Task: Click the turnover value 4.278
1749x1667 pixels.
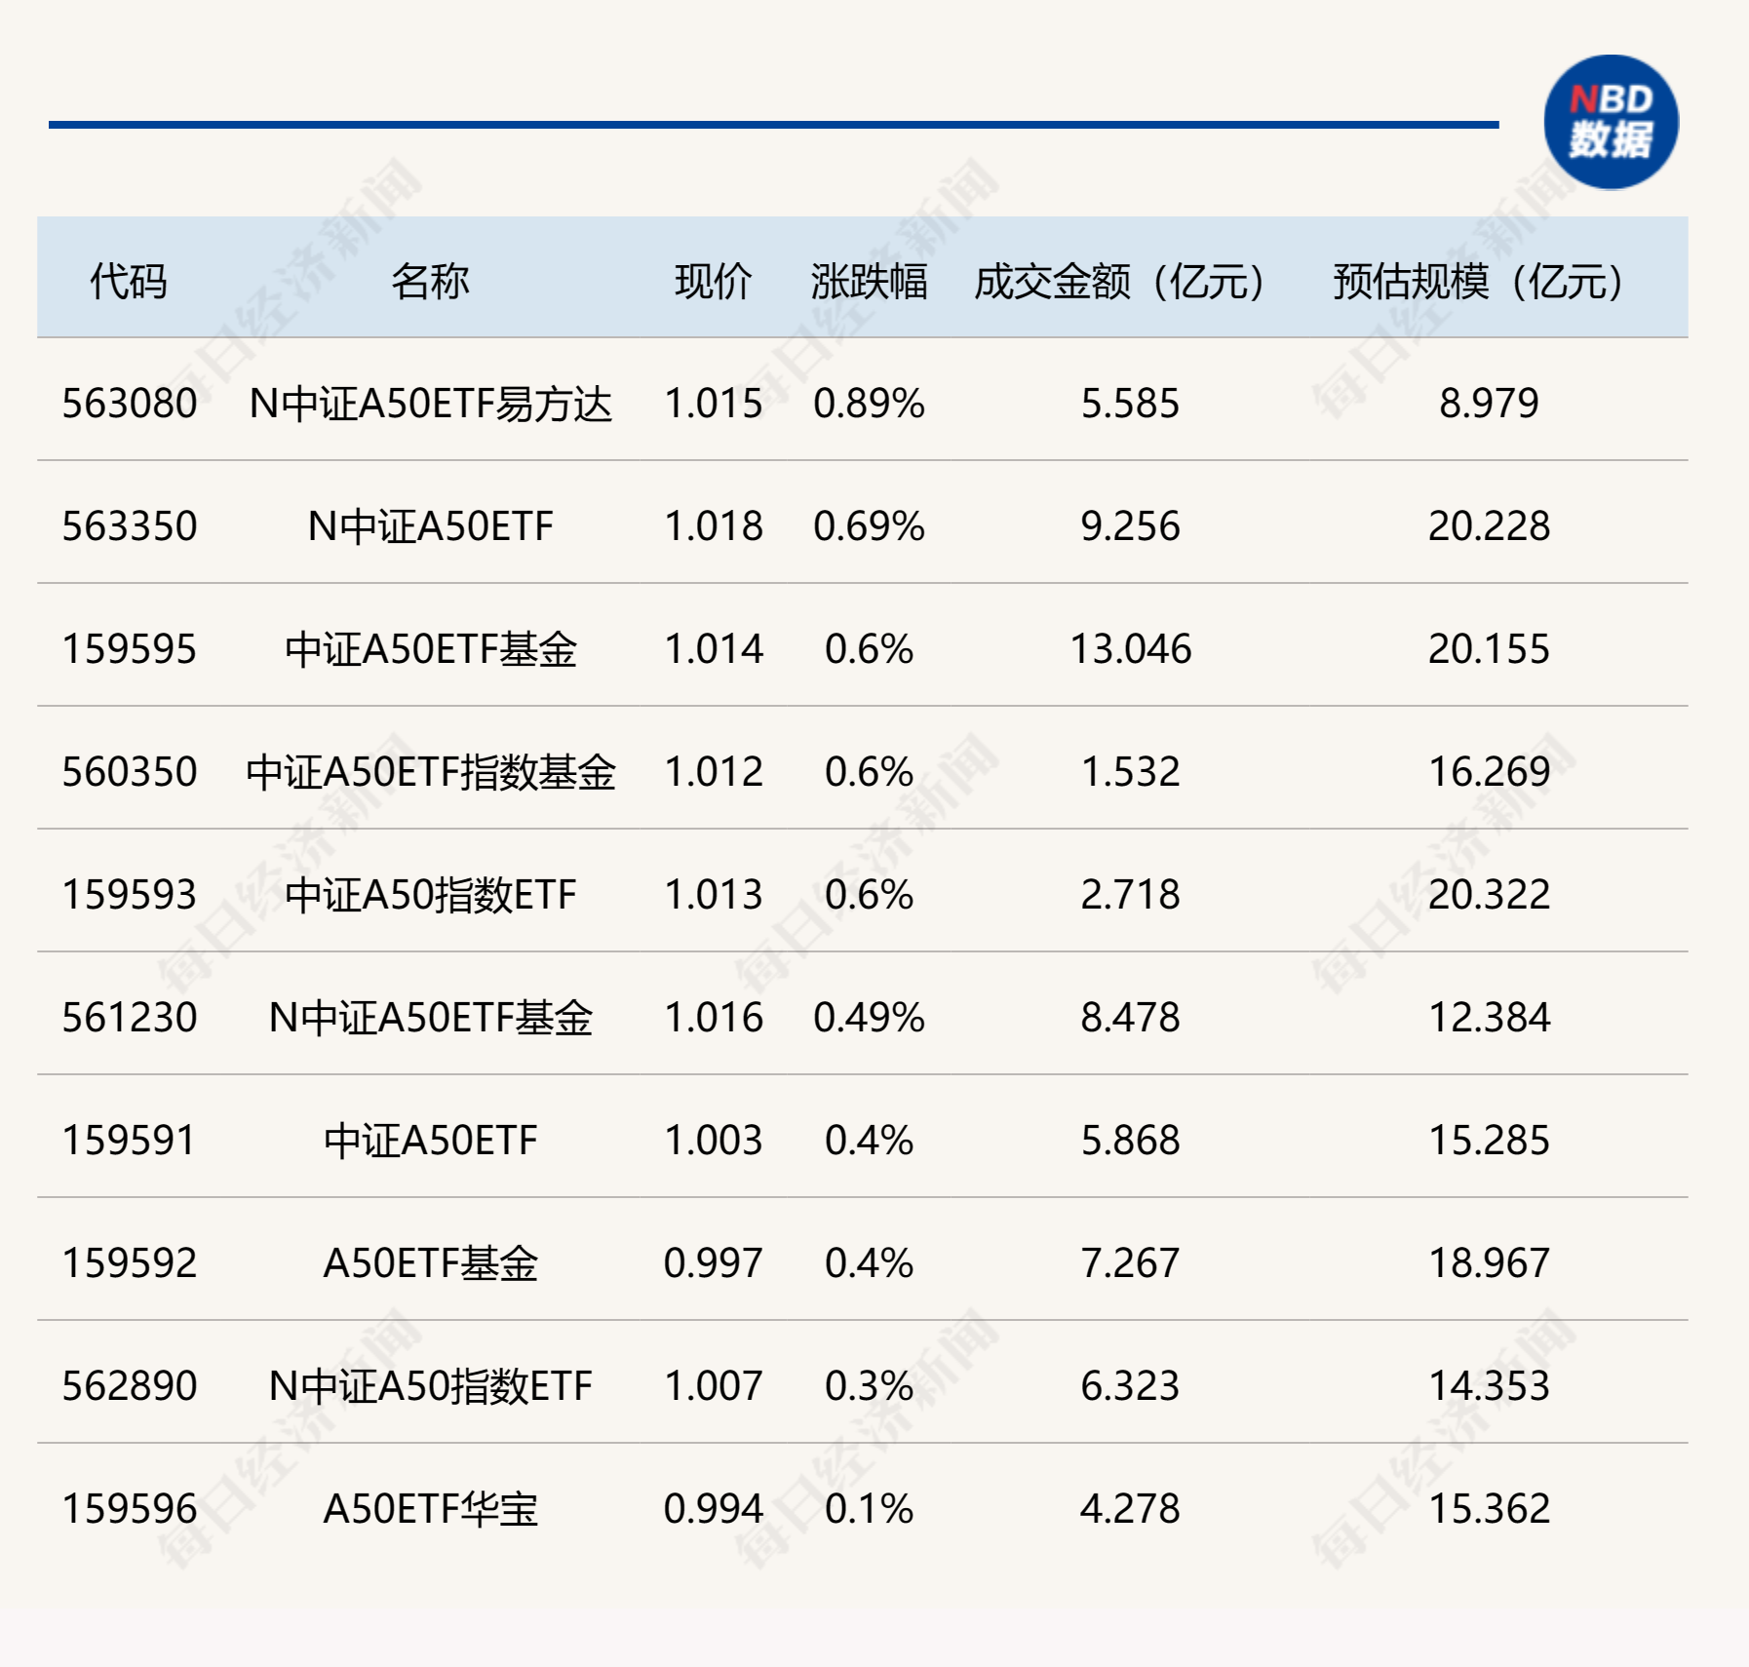Action: [x=1130, y=1509]
